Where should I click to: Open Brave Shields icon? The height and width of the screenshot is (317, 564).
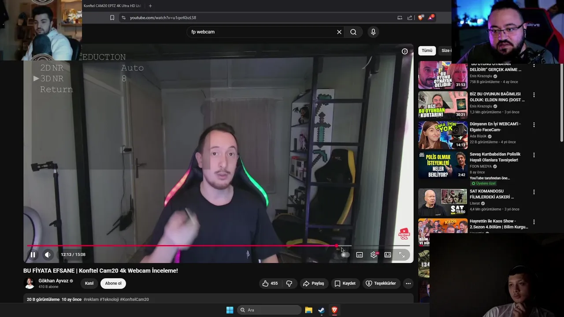[421, 18]
